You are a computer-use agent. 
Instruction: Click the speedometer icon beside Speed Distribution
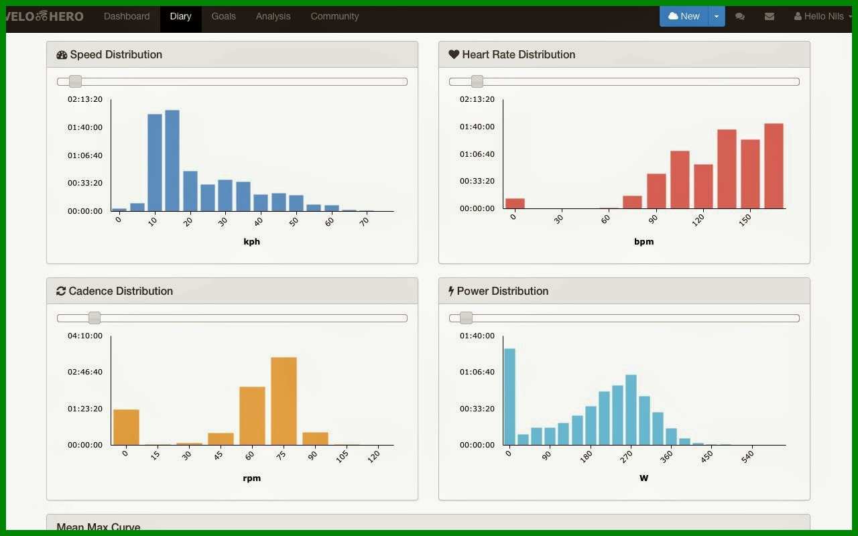click(62, 55)
